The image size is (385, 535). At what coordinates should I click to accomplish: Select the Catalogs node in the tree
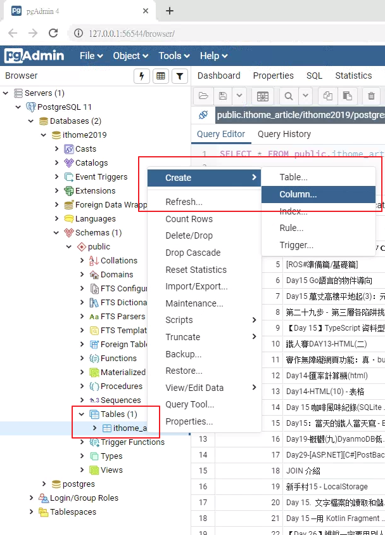[91, 163]
